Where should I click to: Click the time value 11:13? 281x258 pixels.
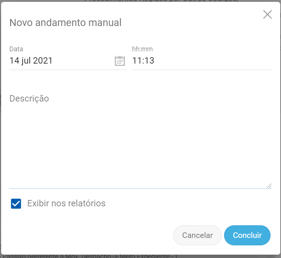143,61
